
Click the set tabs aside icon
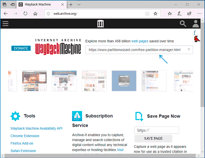tap(12, 4)
